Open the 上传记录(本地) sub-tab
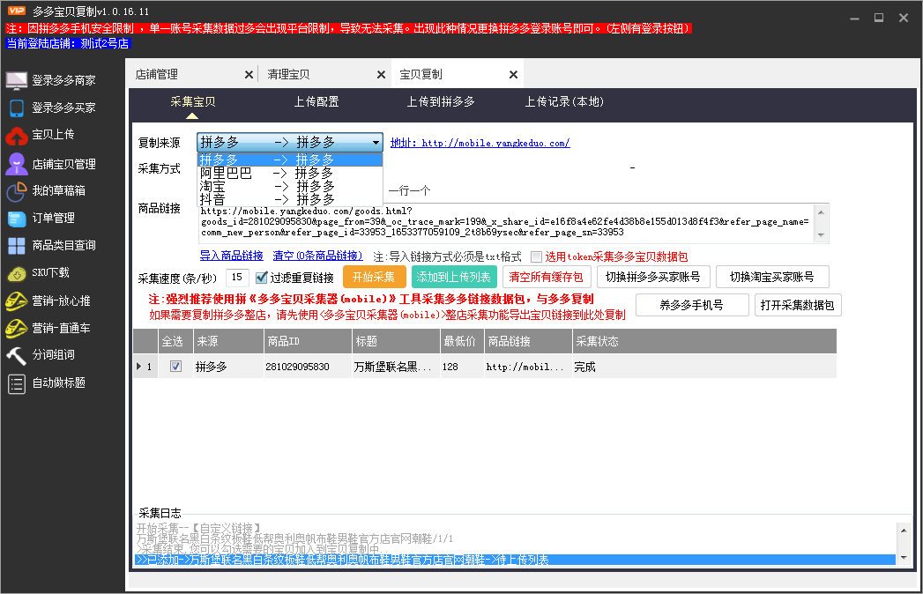Screen dimensions: 923x594 (564, 102)
